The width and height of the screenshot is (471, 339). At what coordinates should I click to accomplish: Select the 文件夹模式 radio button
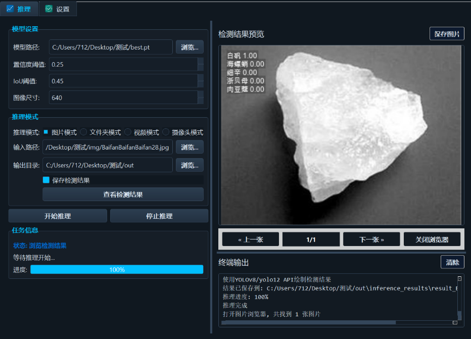tap(83, 132)
